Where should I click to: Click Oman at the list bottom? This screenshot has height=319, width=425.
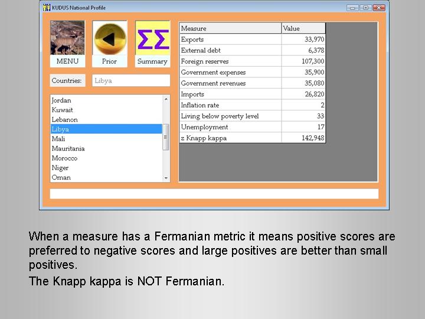(x=61, y=177)
